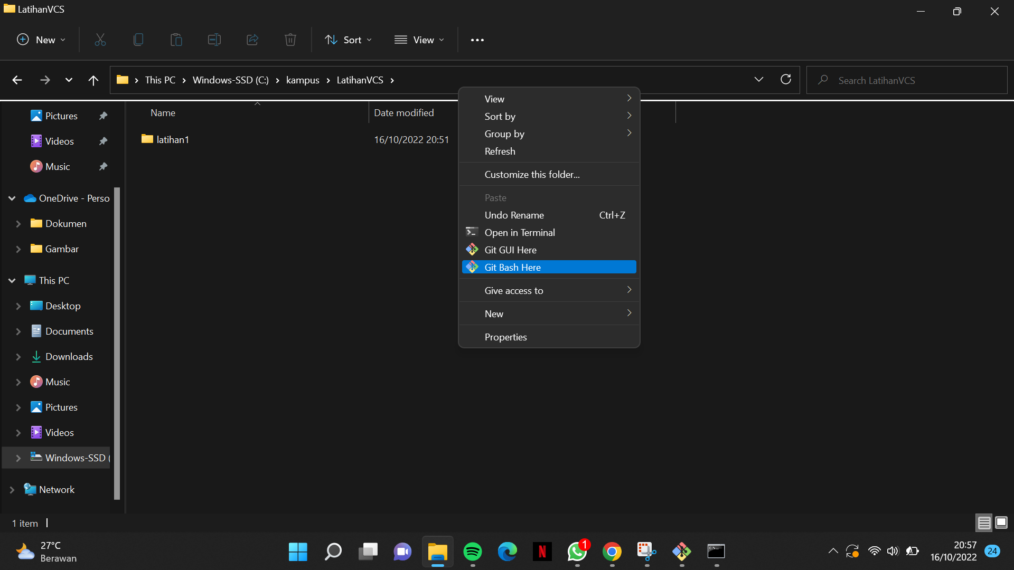1014x570 pixels.
Task: Collapse the This PC tree section
Action: point(12,280)
